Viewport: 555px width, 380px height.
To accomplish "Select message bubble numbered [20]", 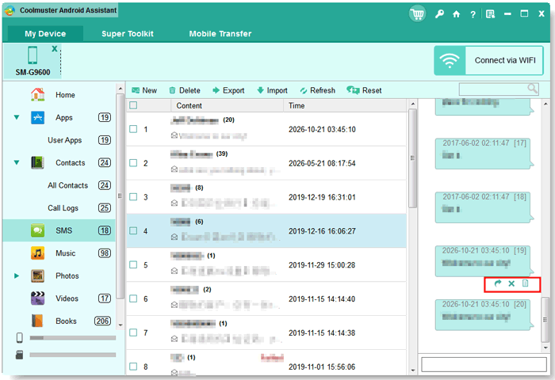I will [x=484, y=314].
